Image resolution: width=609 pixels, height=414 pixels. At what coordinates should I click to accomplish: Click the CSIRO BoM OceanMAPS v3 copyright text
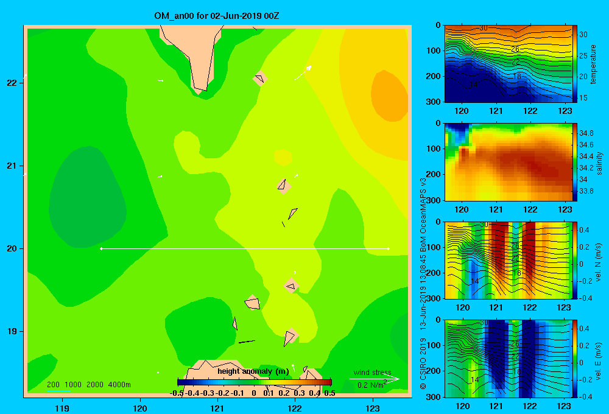tap(423, 283)
